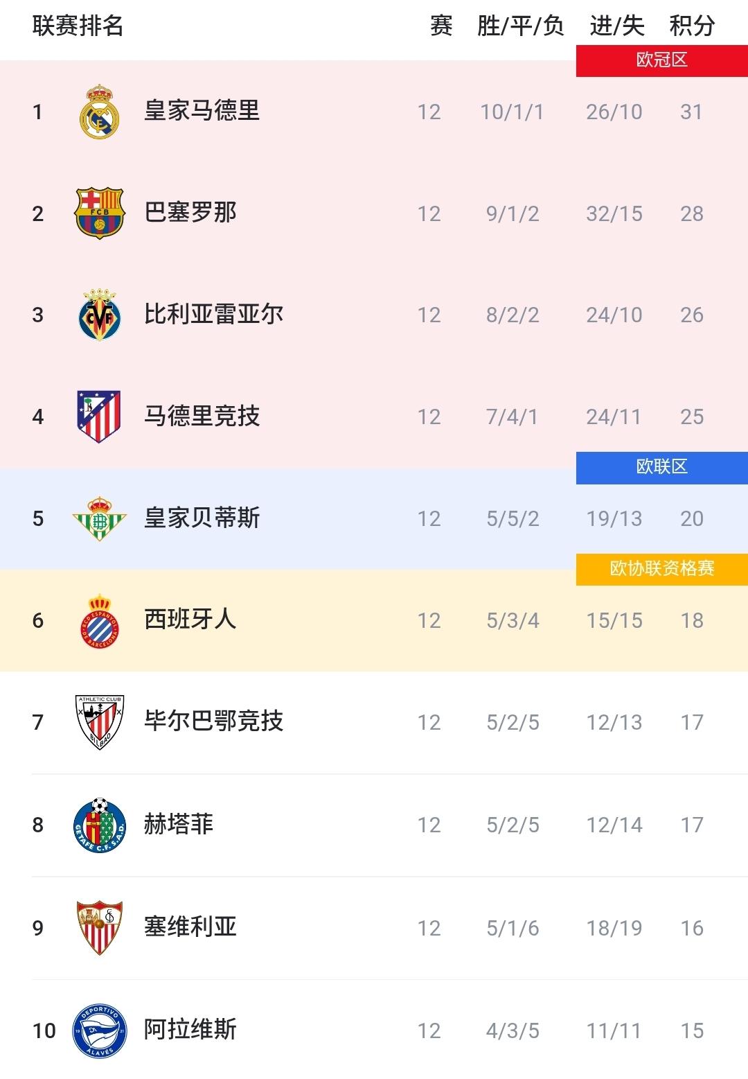Select the Athletic Club Bilbao crest
The height and width of the screenshot is (1079, 748).
100,722
